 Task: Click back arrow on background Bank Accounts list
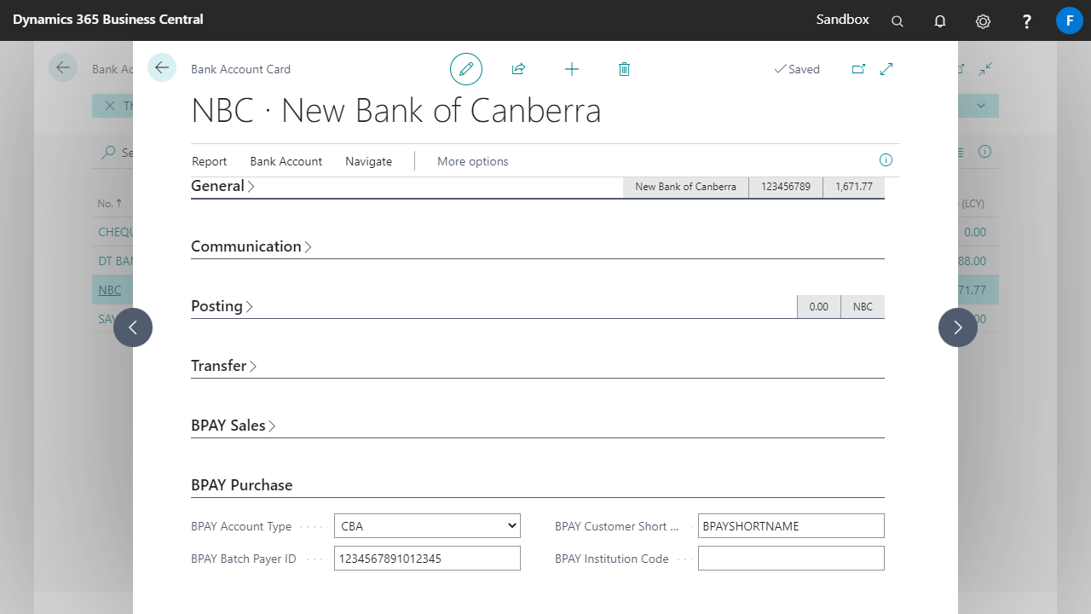coord(63,67)
